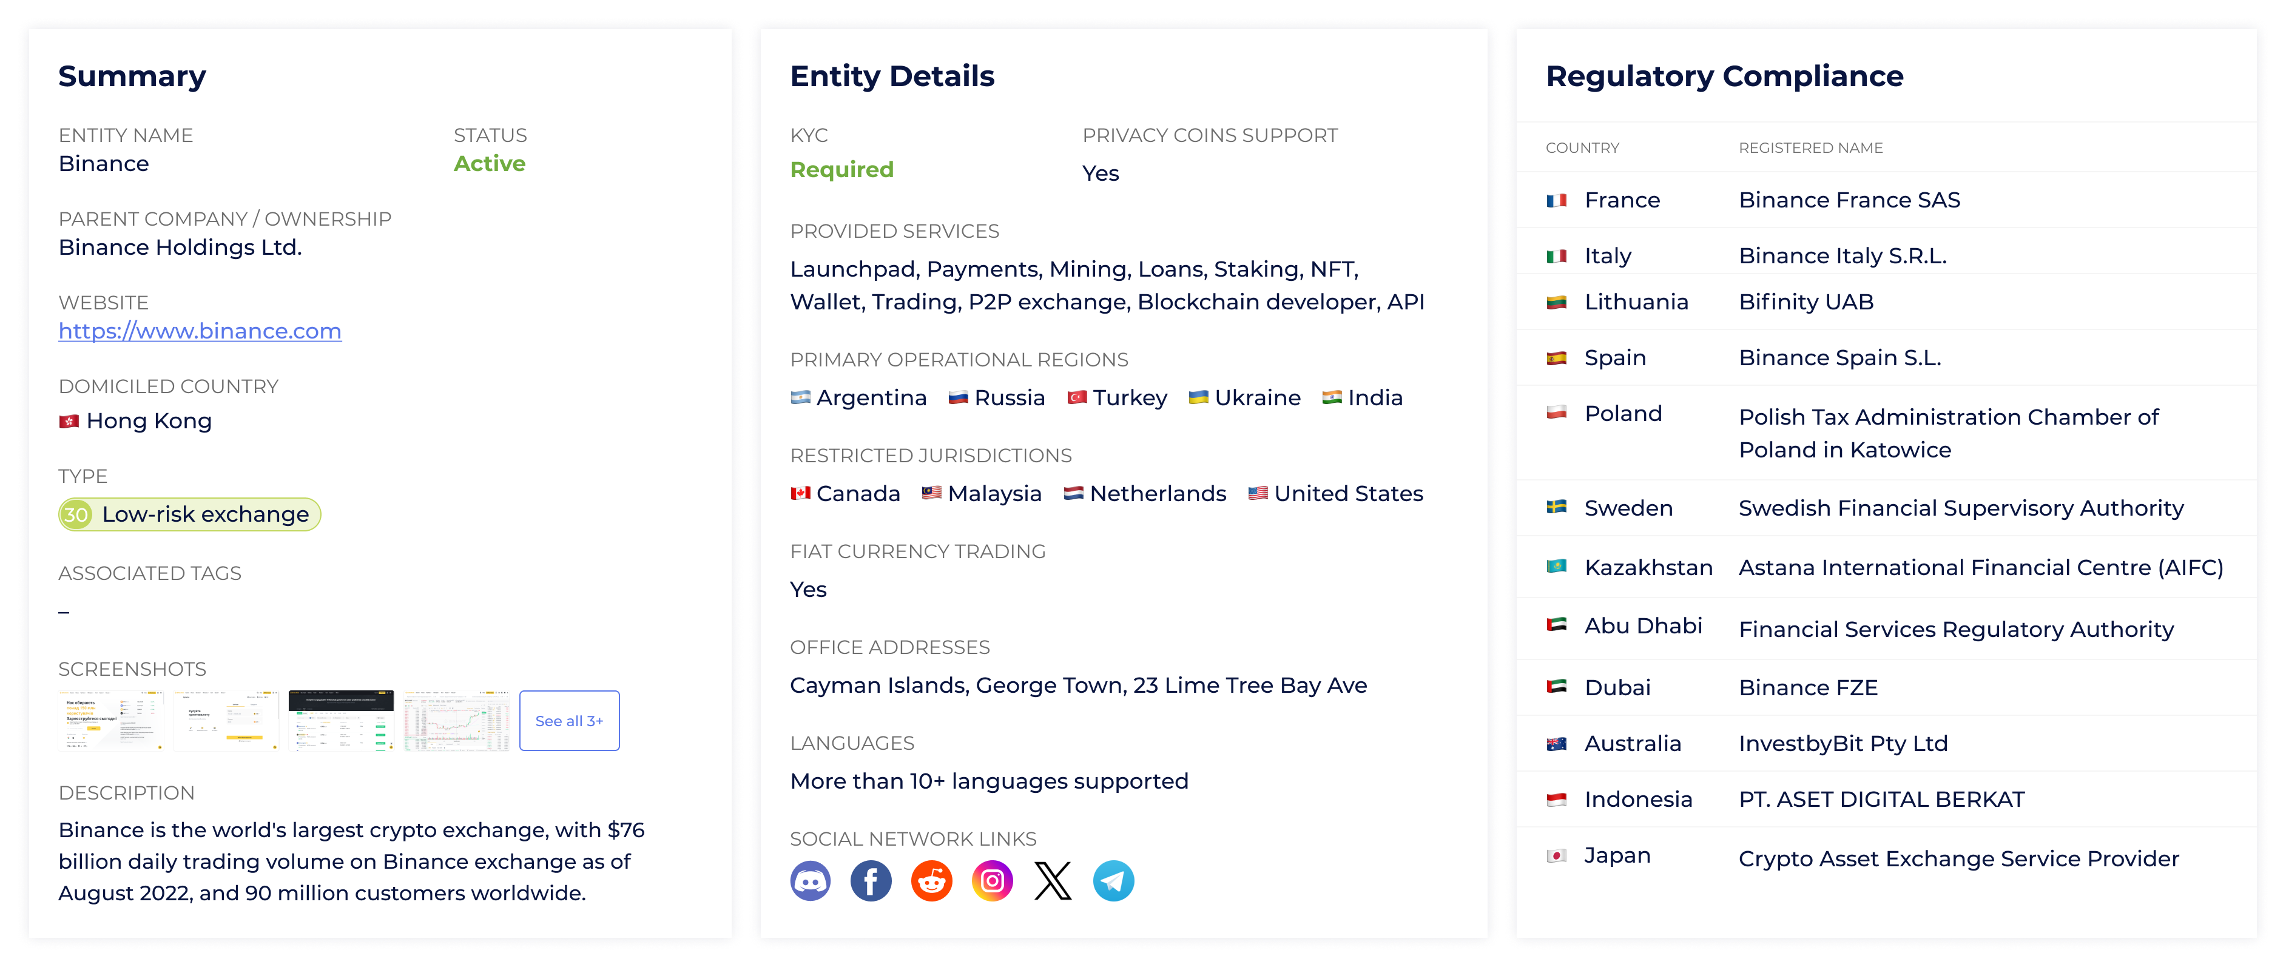Open the dark-themed third screenshot thumbnail
Image resolution: width=2286 pixels, height=967 pixels.
click(x=341, y=720)
